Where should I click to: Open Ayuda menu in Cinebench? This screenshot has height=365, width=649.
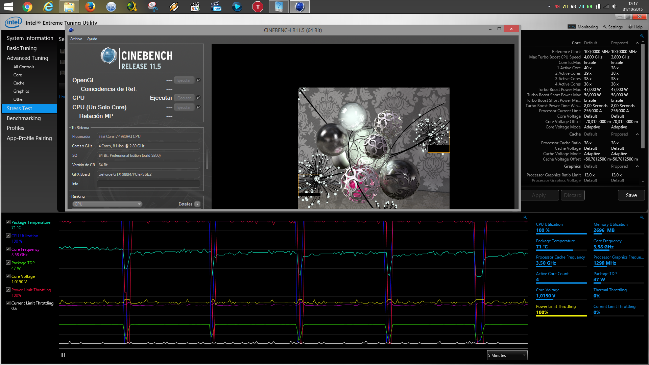[92, 39]
